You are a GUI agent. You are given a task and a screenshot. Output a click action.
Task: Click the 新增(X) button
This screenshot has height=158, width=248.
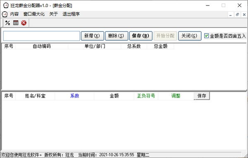[92, 36]
